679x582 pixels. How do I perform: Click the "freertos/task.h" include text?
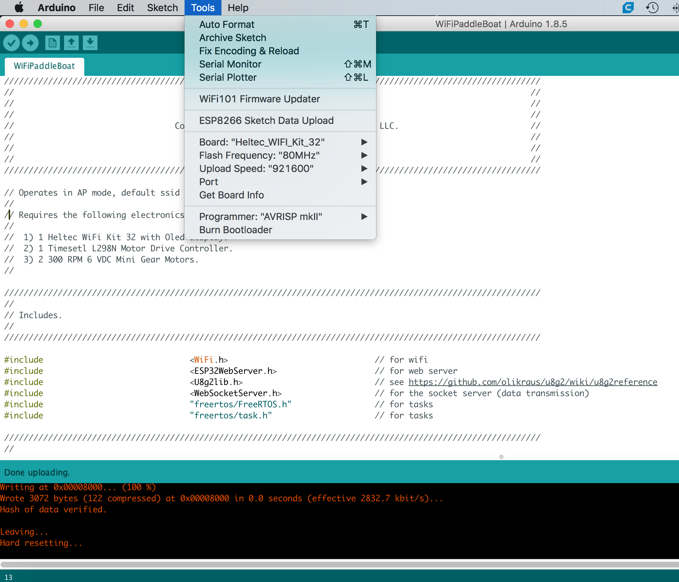pos(231,415)
